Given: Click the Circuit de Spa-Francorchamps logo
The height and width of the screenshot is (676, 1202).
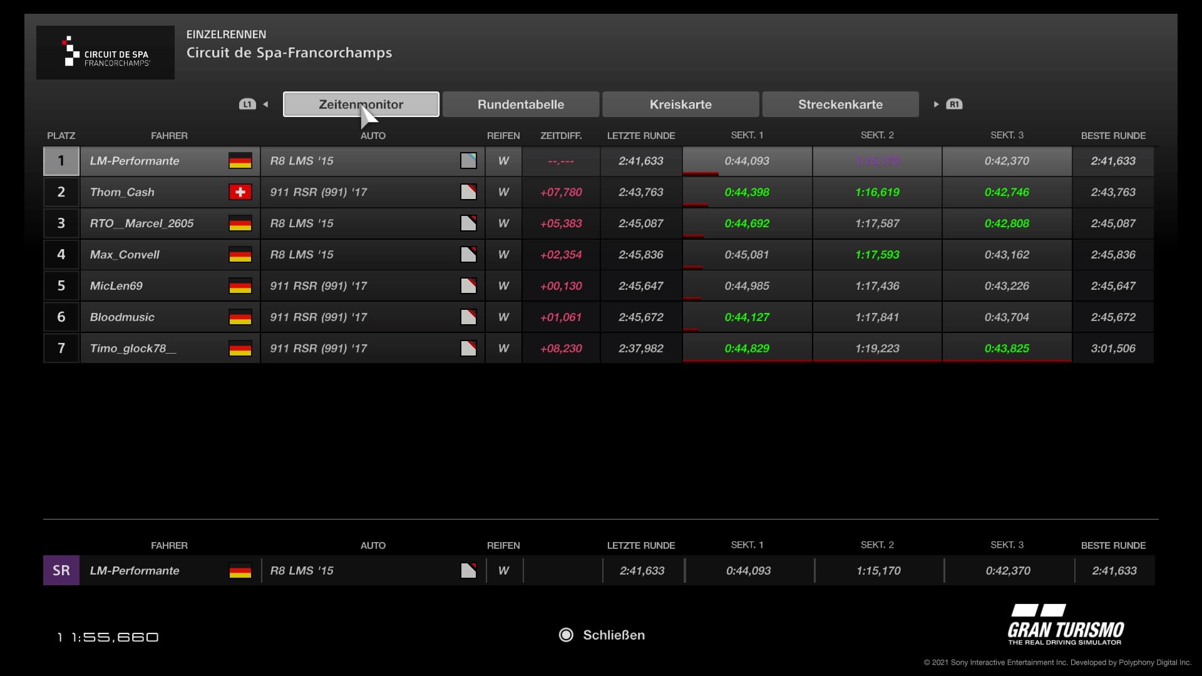Looking at the screenshot, I should [105, 53].
